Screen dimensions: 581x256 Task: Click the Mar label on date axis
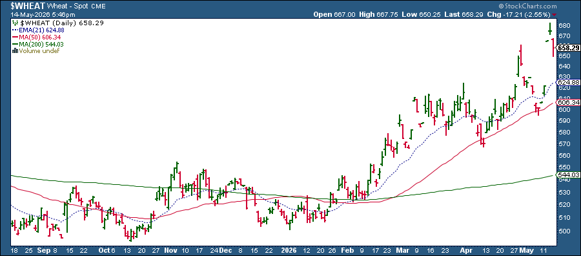tap(402, 250)
